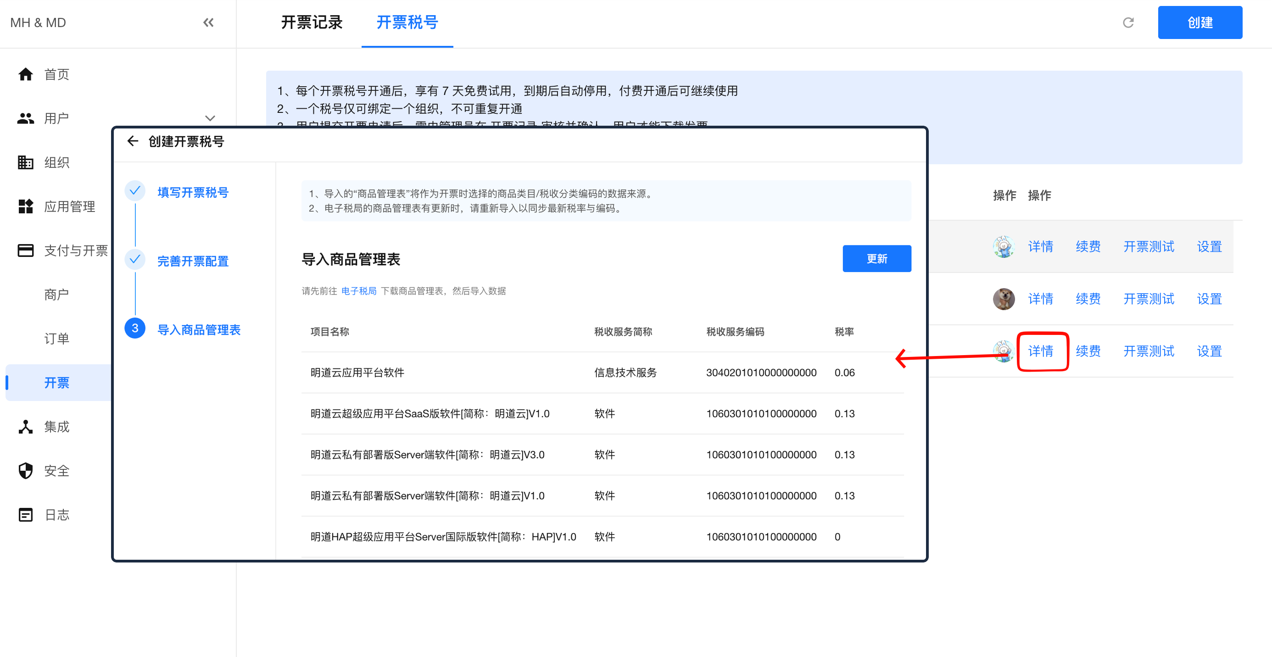
Task: Select the 开票 sidebar menu item
Action: point(57,383)
